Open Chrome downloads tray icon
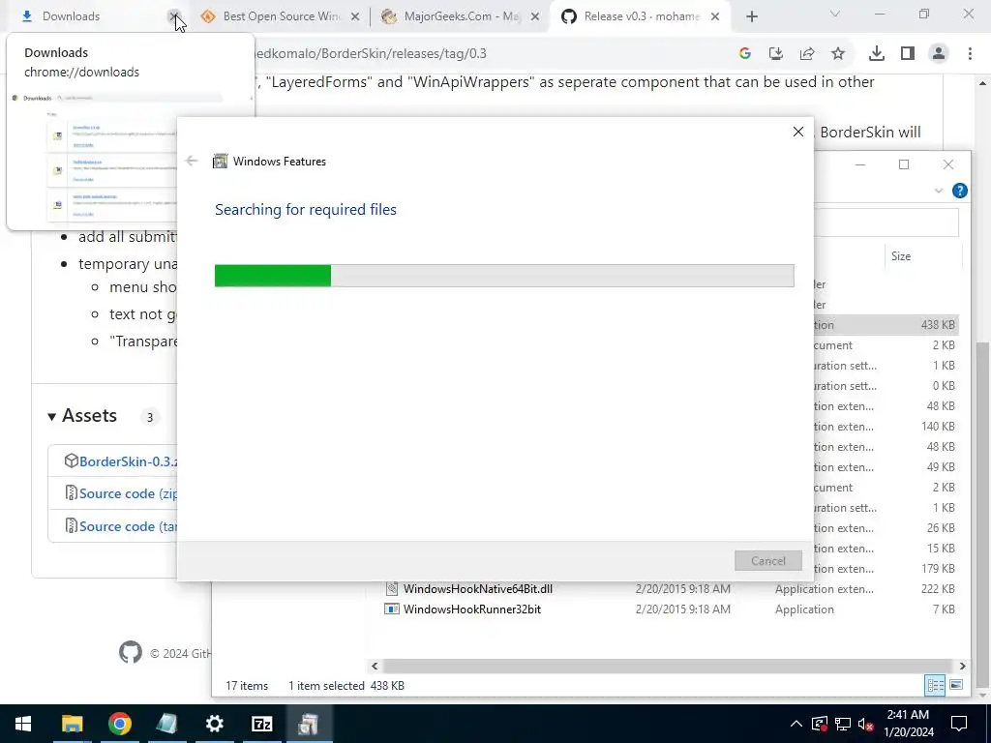 [x=877, y=54]
